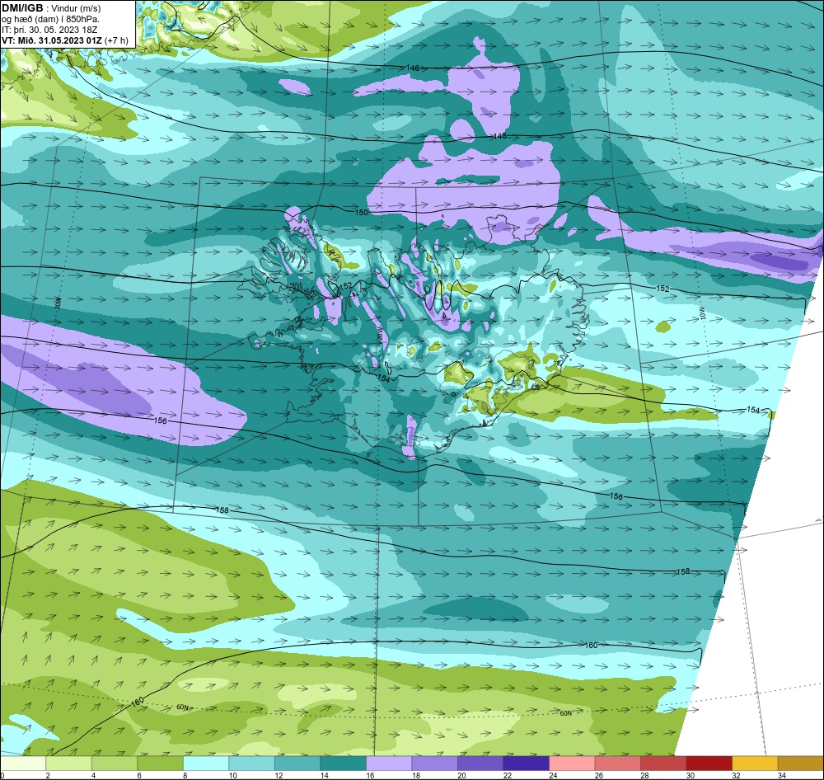Select the 20–22 m/s violet legend swatch

point(480,764)
